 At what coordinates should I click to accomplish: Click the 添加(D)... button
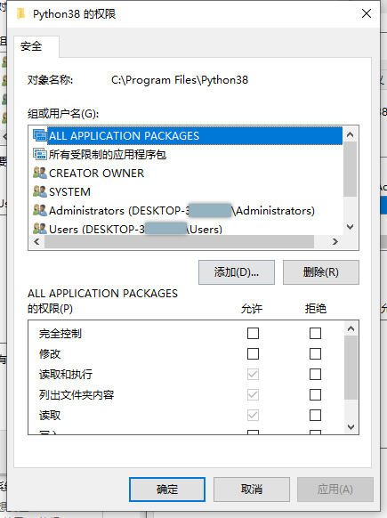pyautogui.click(x=237, y=272)
